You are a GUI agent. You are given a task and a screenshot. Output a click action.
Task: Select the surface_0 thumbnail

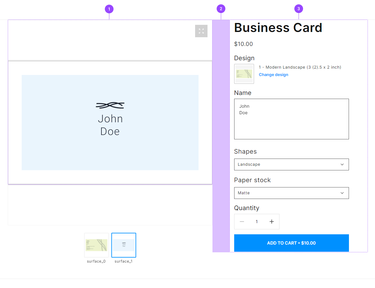tap(96, 245)
